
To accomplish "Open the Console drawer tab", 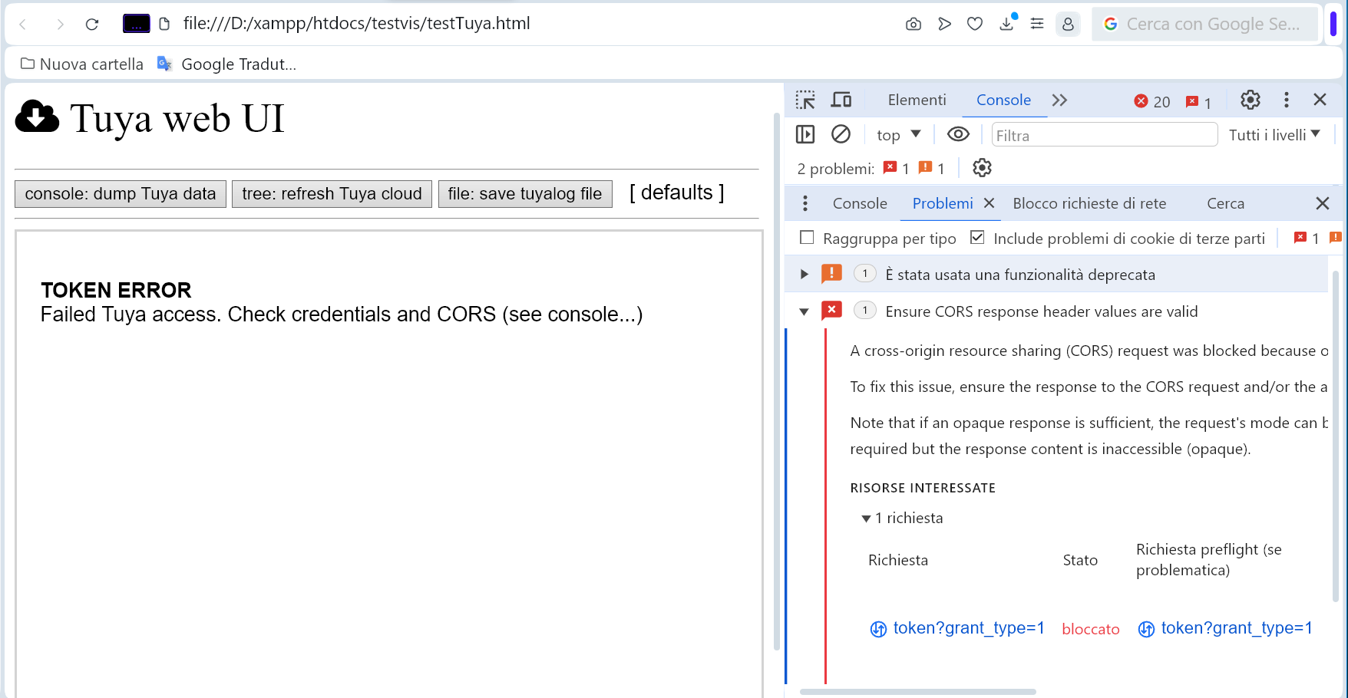I will coord(860,203).
